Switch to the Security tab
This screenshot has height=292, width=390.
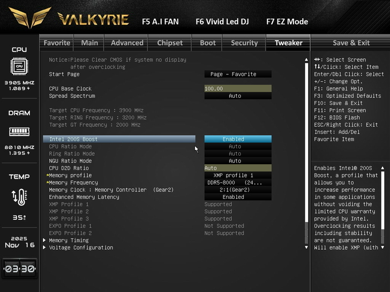[x=244, y=43]
